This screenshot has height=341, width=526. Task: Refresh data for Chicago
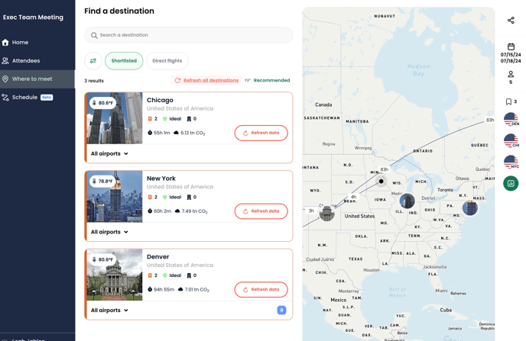261,133
